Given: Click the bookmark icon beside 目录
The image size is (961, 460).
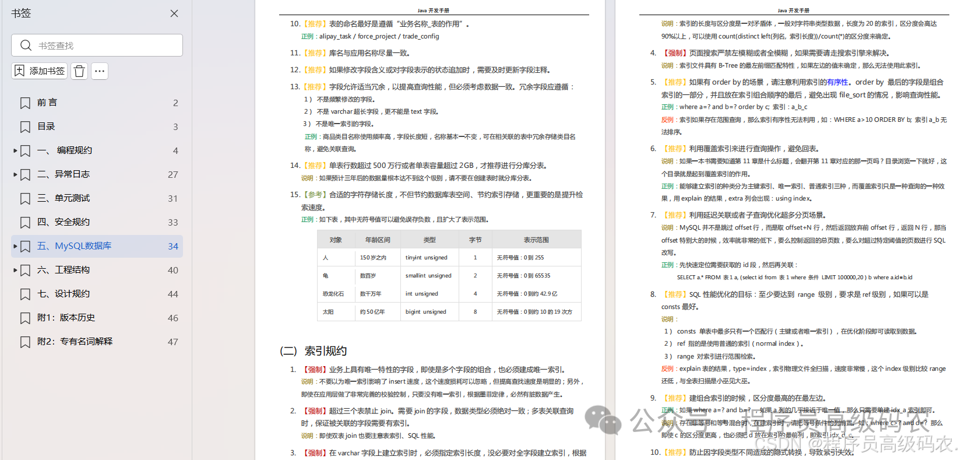Looking at the screenshot, I should point(25,127).
